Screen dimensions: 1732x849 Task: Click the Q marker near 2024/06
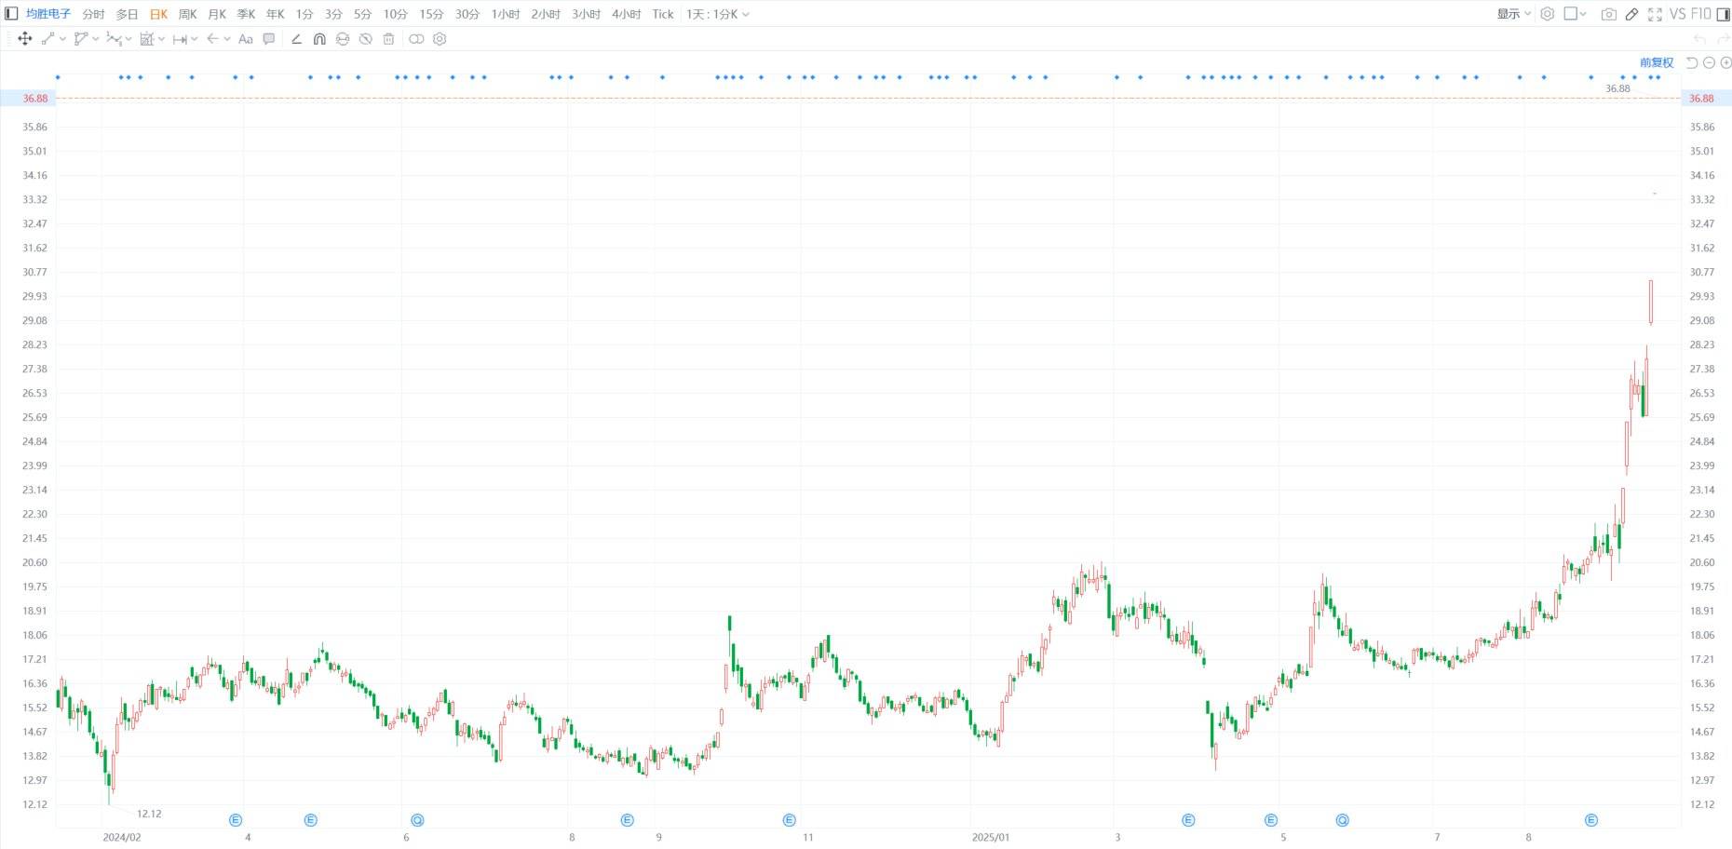(417, 820)
